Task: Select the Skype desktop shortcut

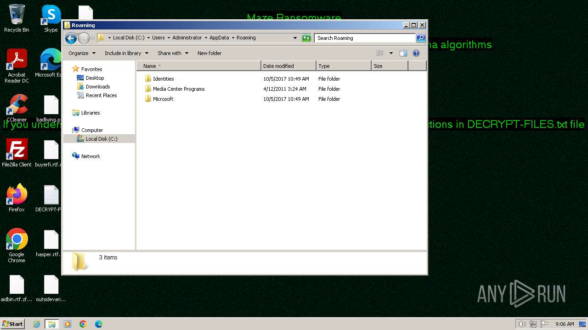Action: [51, 18]
